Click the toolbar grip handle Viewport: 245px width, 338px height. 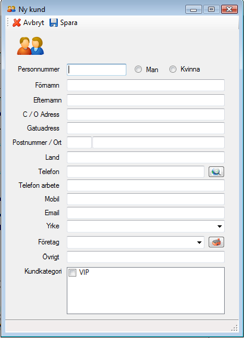point(8,22)
